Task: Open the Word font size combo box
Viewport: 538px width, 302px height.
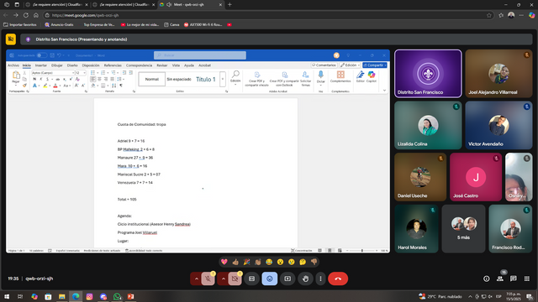Action: tap(81, 73)
